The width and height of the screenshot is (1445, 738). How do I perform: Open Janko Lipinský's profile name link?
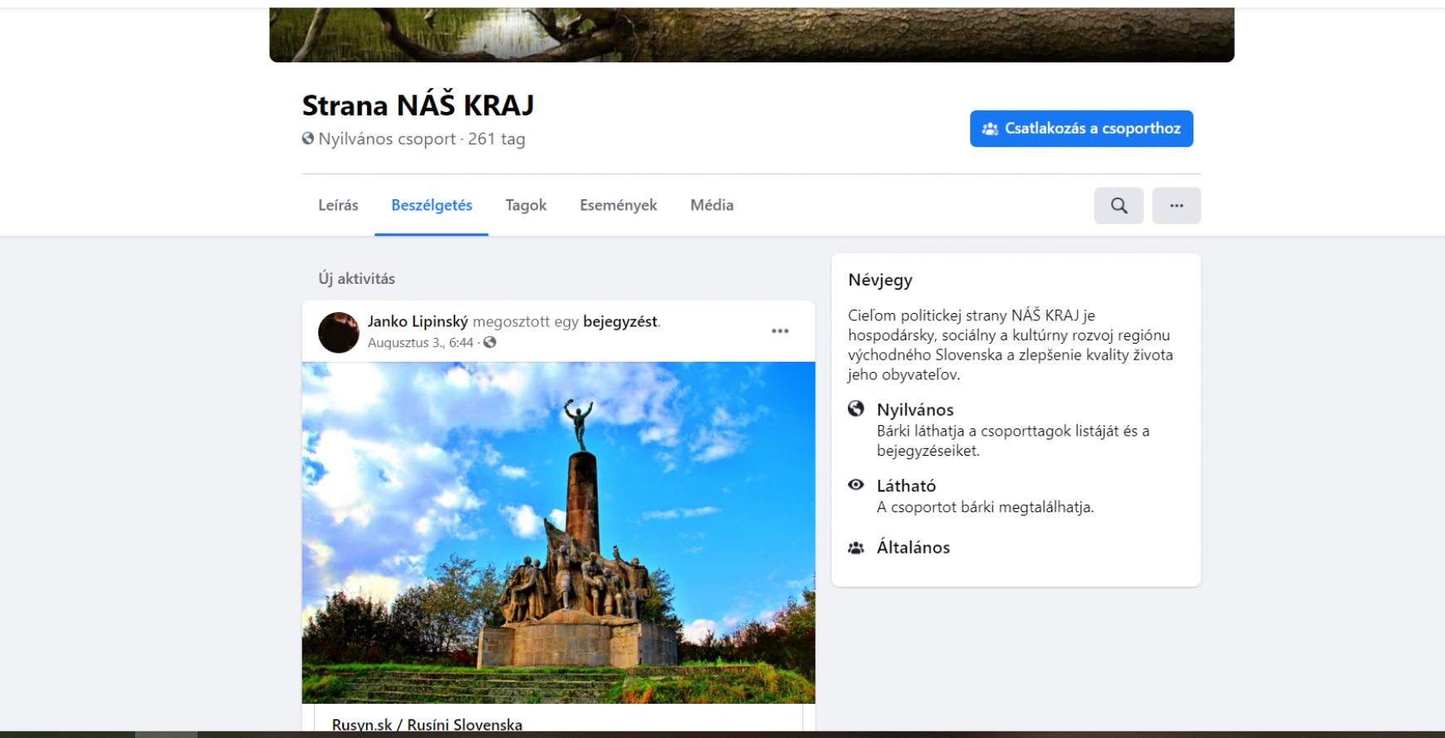(418, 321)
